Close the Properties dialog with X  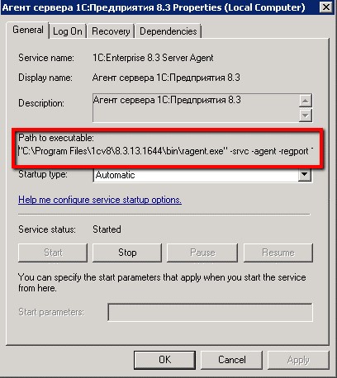(326, 7)
